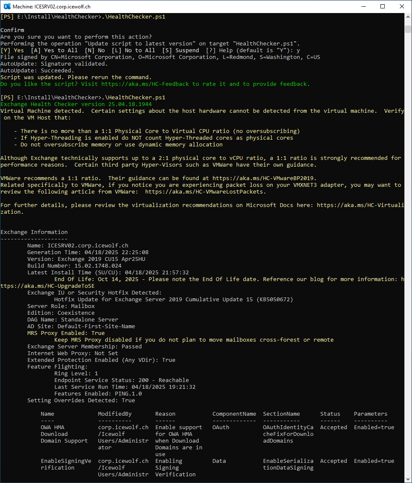The height and width of the screenshot is (483, 412).
Task: Click the 'SectionName' column header
Action: [282, 414]
